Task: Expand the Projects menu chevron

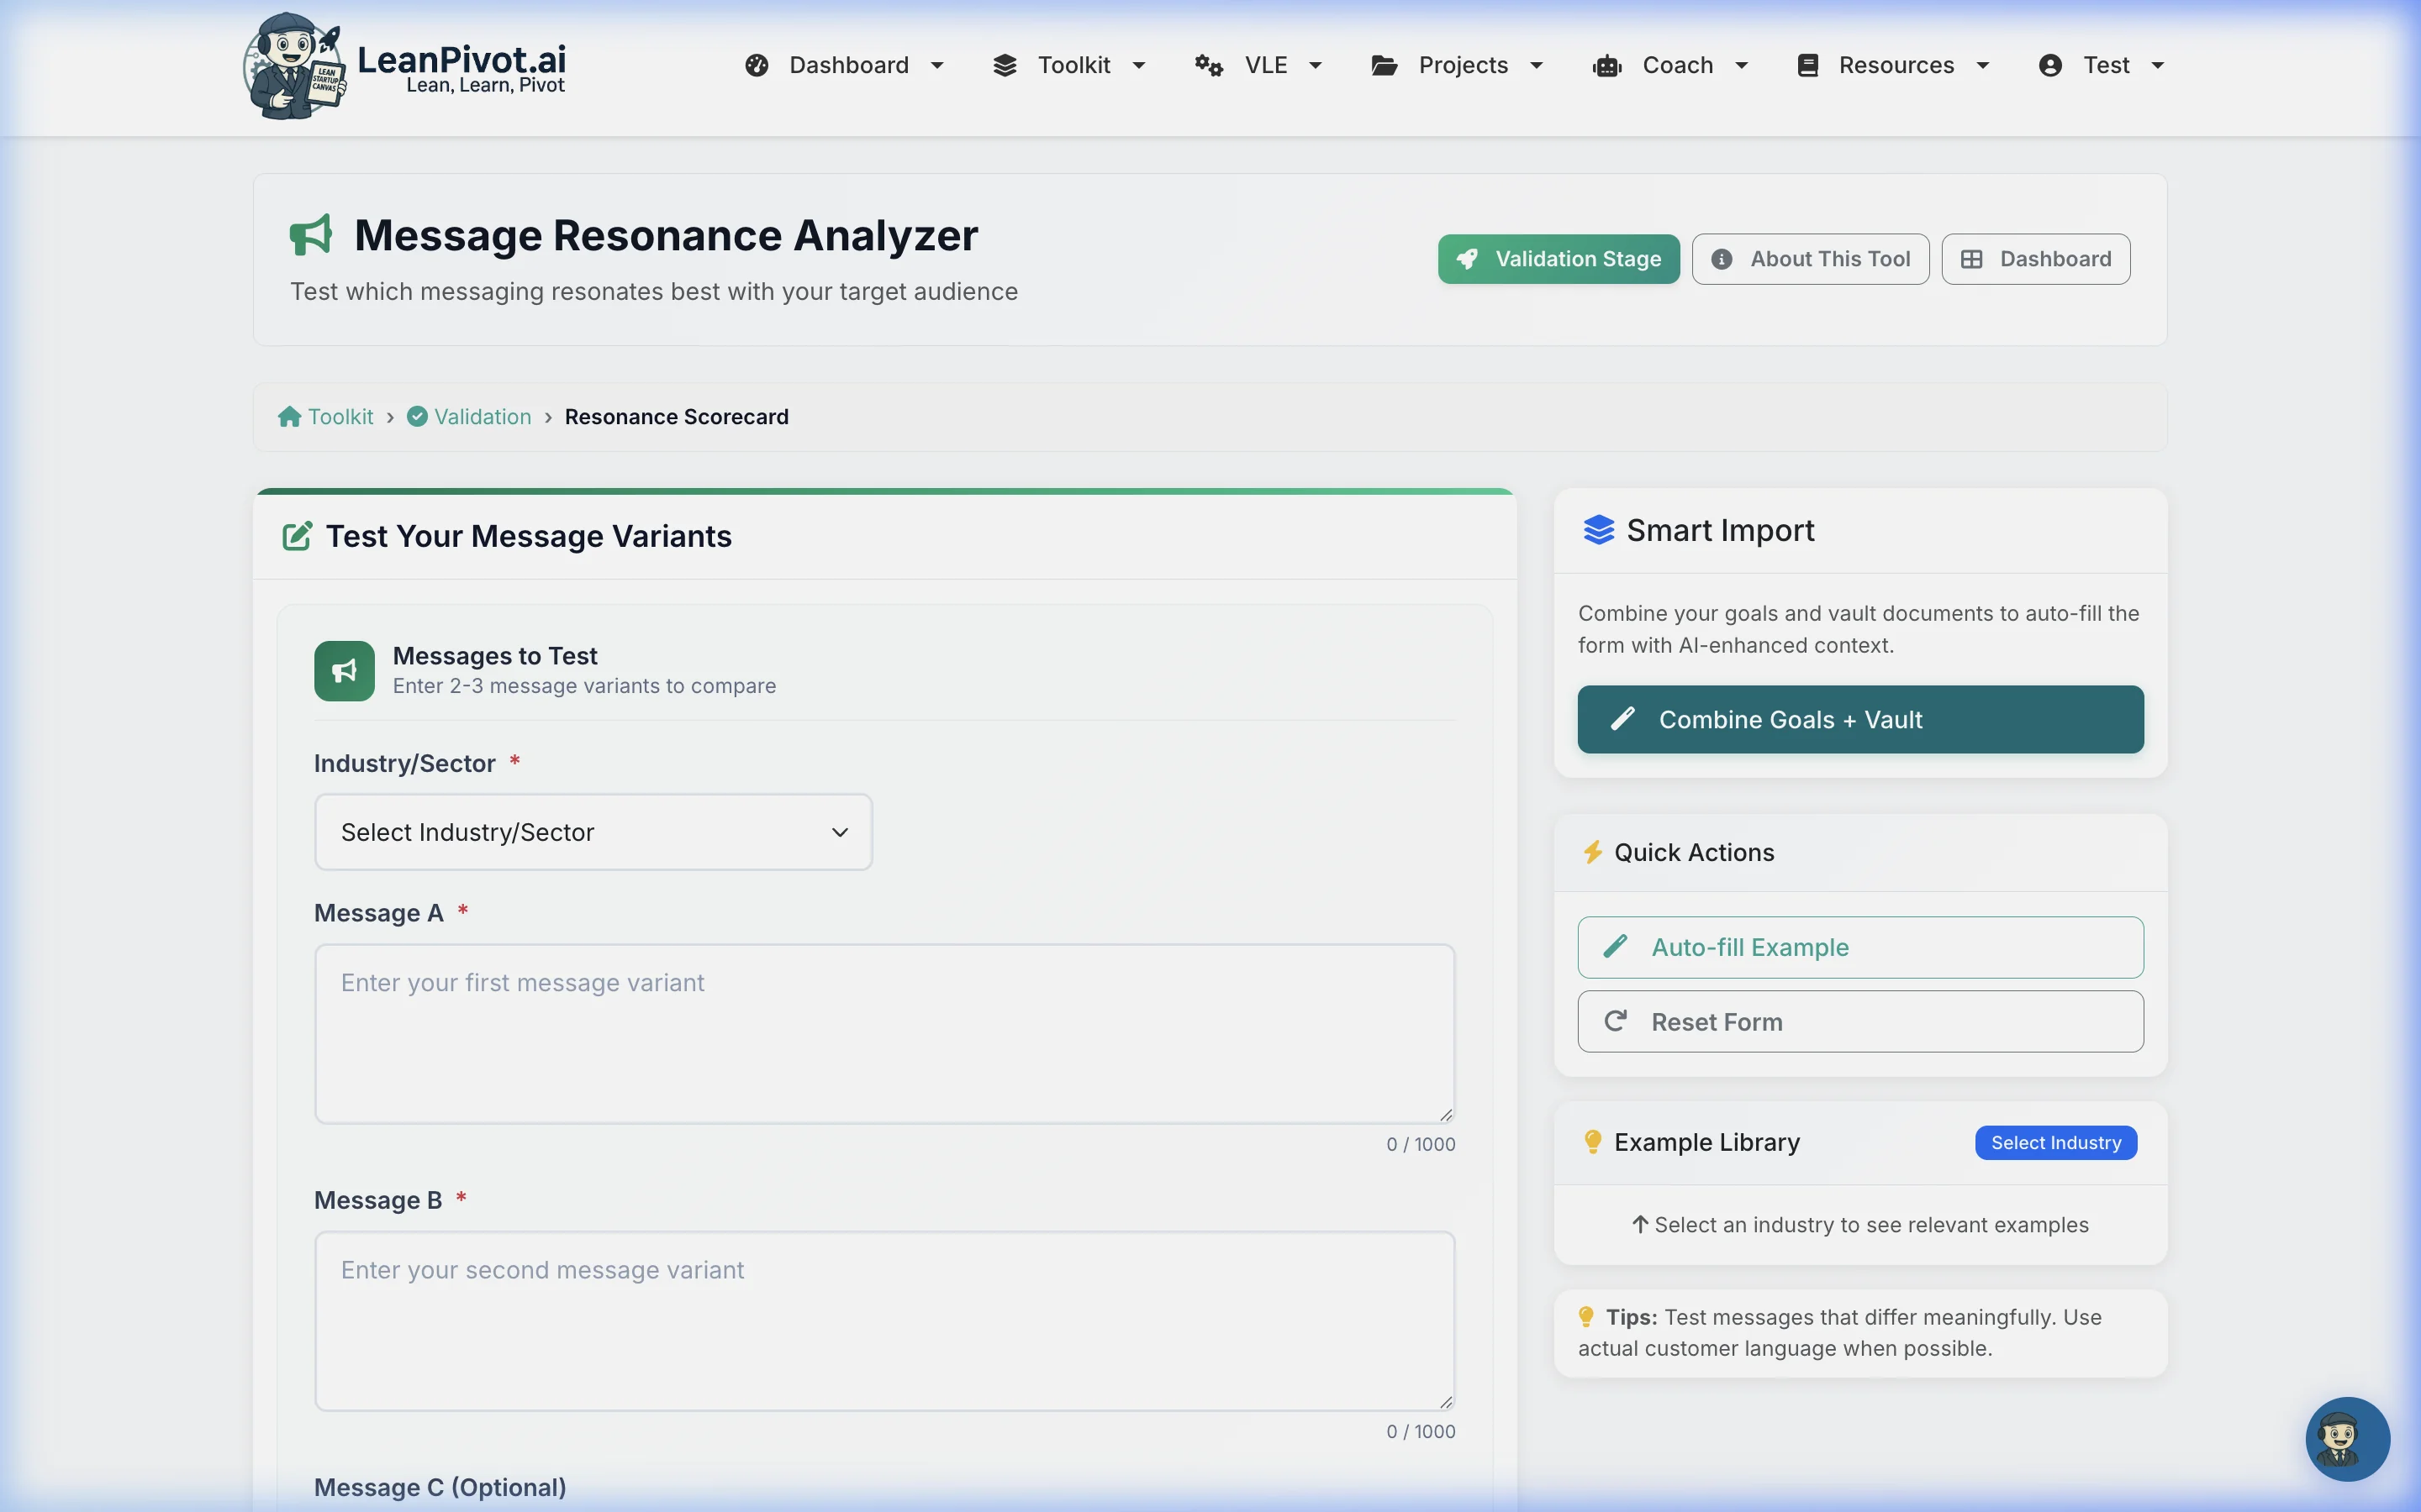Action: tap(1537, 65)
